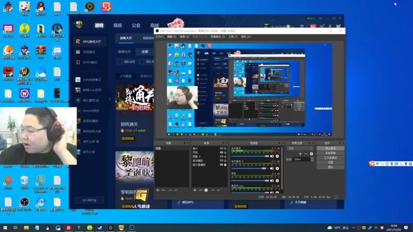The width and height of the screenshot is (413, 232).
Task: Mute the 罗技 mixer channel speaker
Action: [x=272, y=181]
